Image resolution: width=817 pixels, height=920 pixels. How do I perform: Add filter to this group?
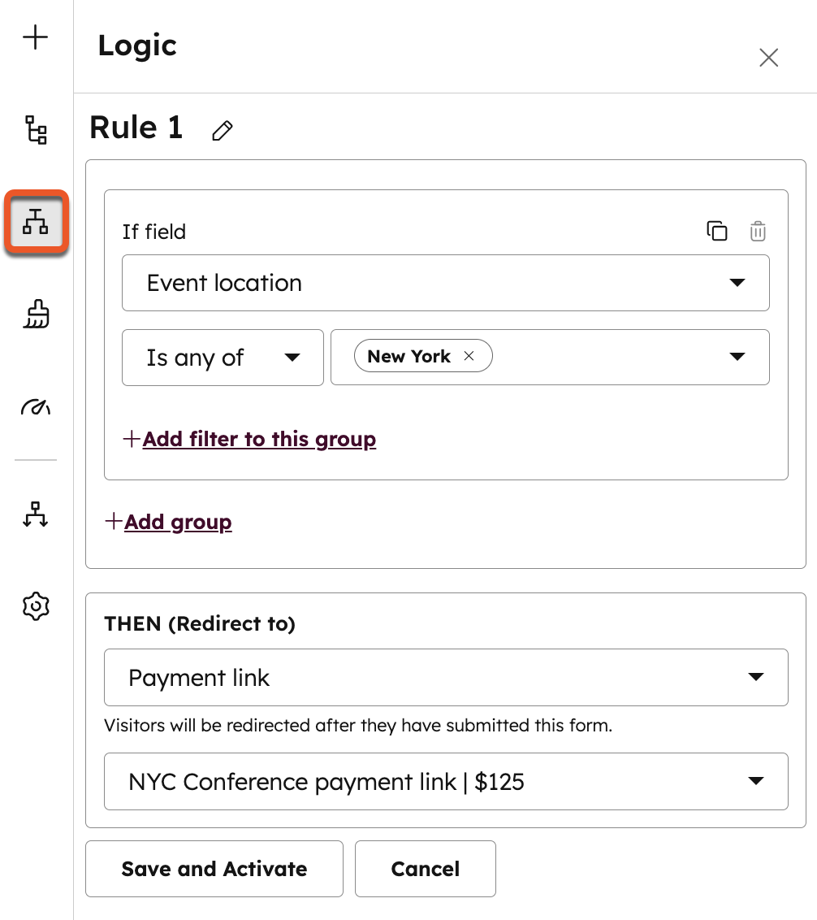click(249, 439)
